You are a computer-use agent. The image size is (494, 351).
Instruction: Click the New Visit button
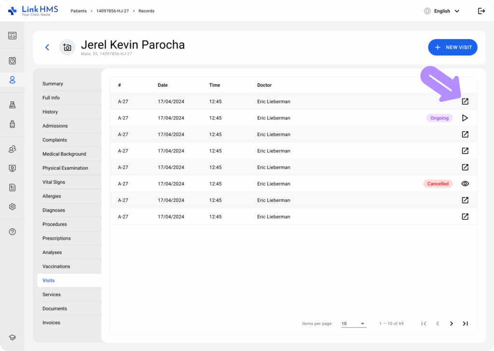coord(453,47)
